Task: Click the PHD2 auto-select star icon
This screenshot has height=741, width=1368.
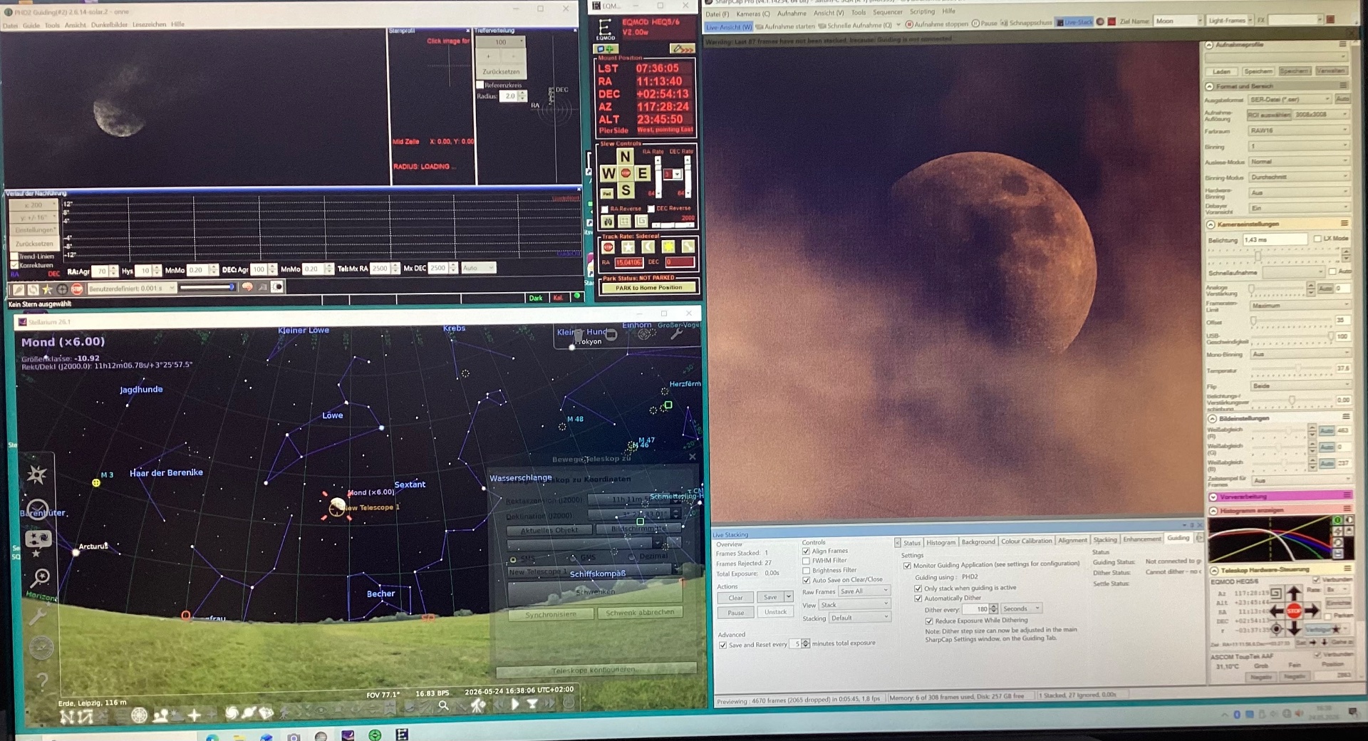Action: pos(47,289)
